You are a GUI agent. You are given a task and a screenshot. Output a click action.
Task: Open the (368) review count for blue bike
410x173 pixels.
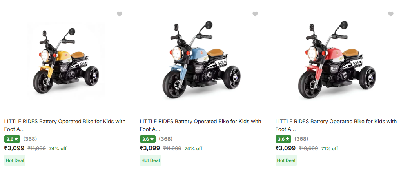pos(166,139)
